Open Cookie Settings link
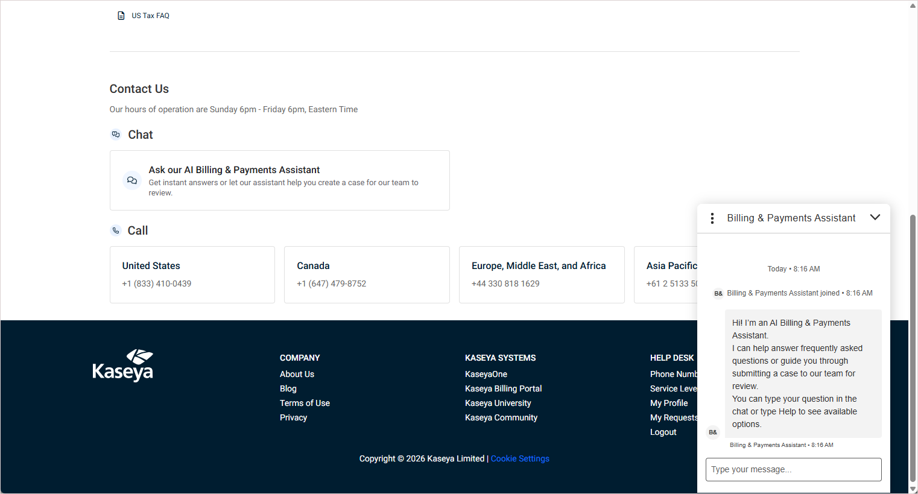Viewport: 918px width, 494px height. click(520, 458)
